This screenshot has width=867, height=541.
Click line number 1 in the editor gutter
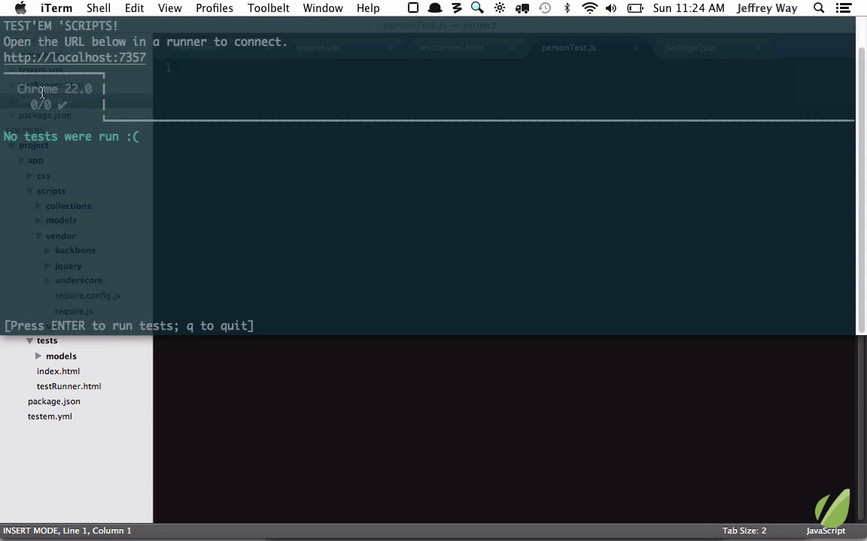pyautogui.click(x=168, y=68)
